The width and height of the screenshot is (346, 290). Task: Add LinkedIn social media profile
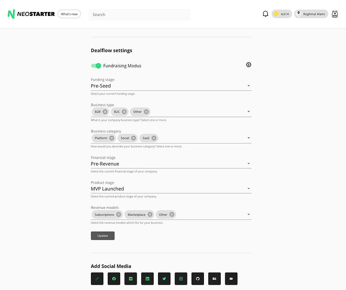pos(147,279)
